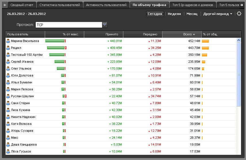Click user icon next to Рецикл

8,48
